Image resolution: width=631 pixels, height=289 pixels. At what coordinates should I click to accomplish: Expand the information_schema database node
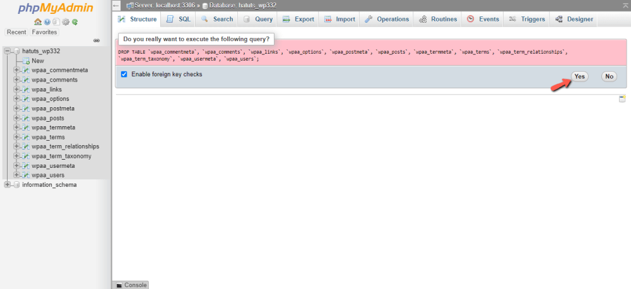point(7,185)
